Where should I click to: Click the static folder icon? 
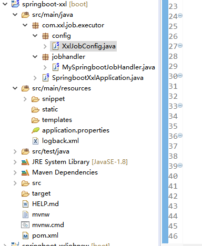click(35, 109)
